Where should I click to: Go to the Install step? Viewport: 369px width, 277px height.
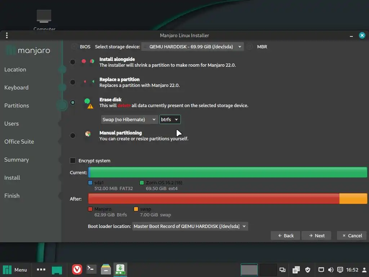coord(12,177)
